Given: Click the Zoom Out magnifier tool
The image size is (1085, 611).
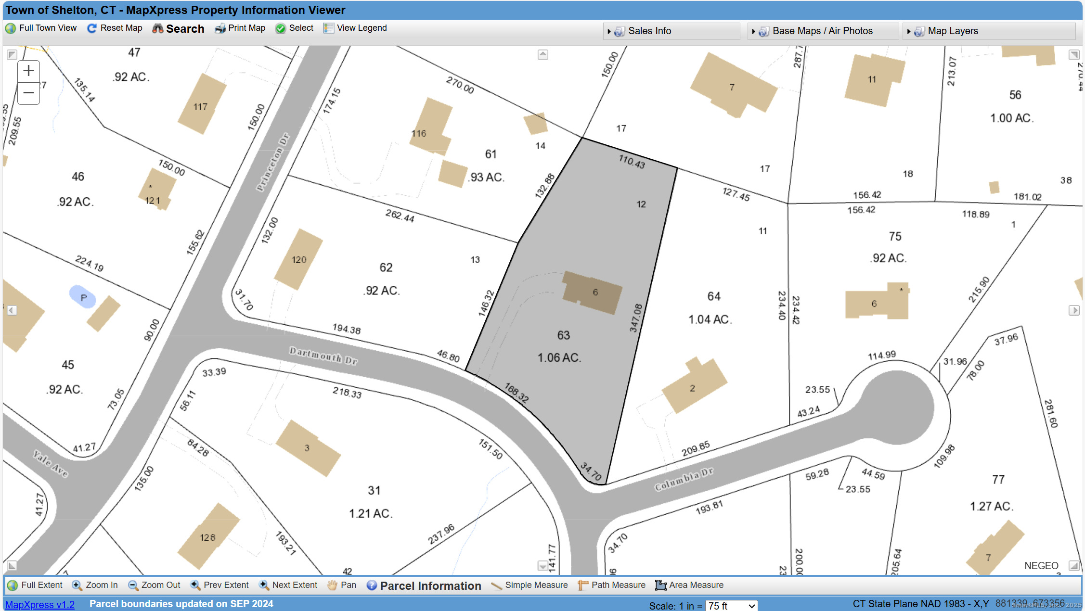Looking at the screenshot, I should 154,585.
